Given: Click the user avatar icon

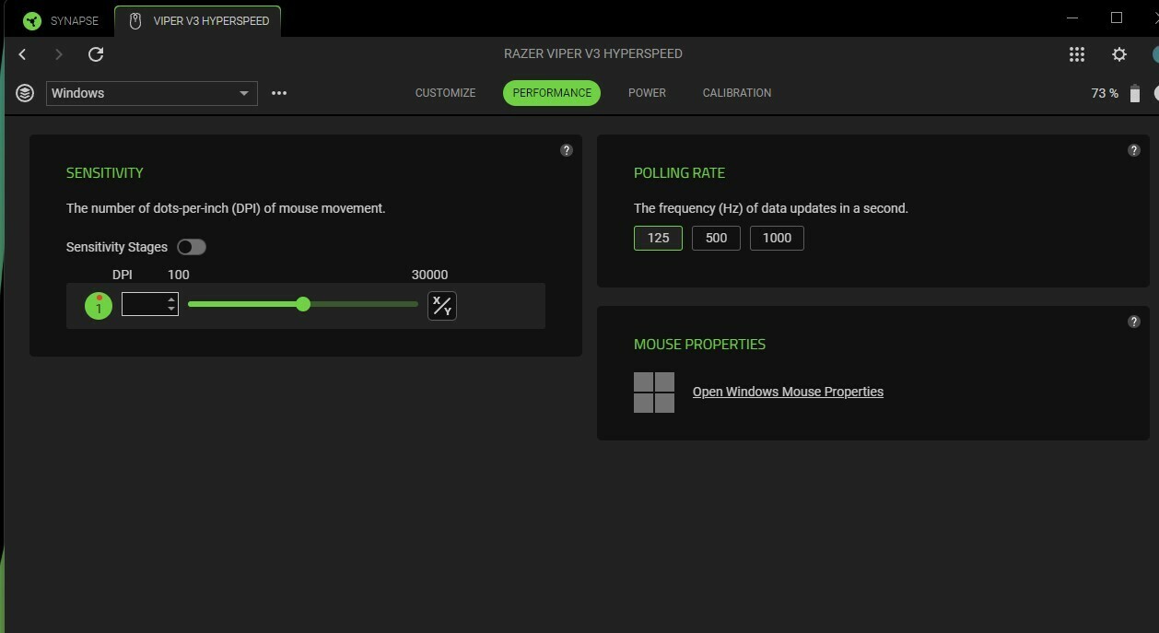Looking at the screenshot, I should 1154,54.
